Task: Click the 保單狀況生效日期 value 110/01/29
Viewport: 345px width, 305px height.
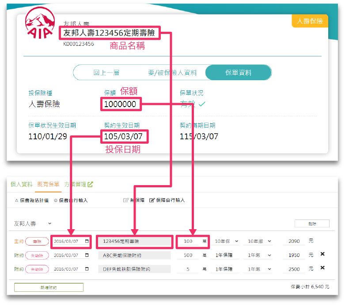Action: tap(48, 136)
